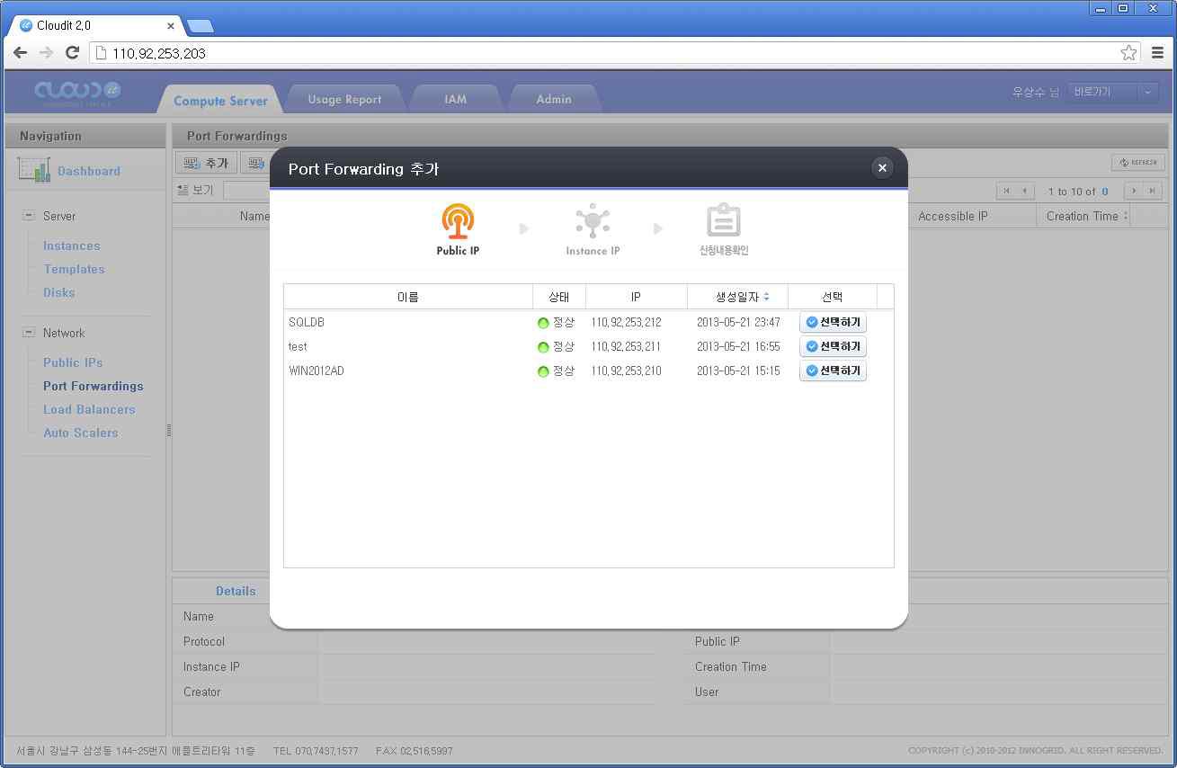Viewport: 1177px width, 768px height.
Task: Go to the previous page of results
Action: tap(1025, 191)
